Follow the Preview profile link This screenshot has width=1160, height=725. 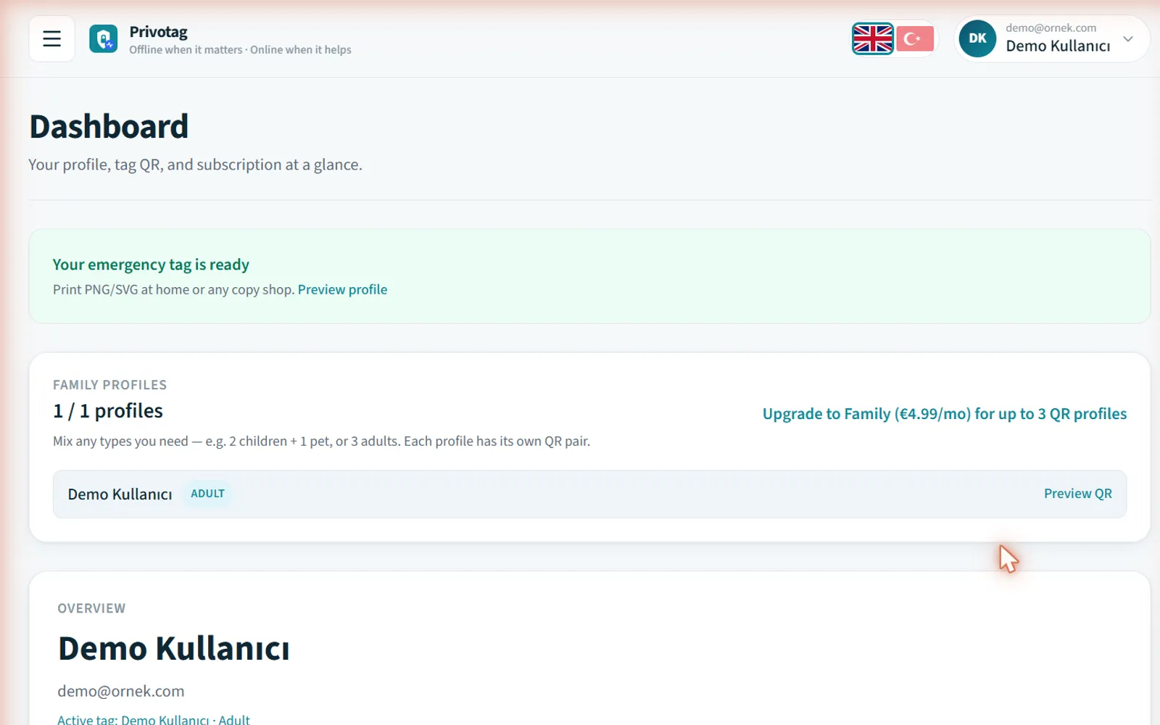pyautogui.click(x=342, y=289)
